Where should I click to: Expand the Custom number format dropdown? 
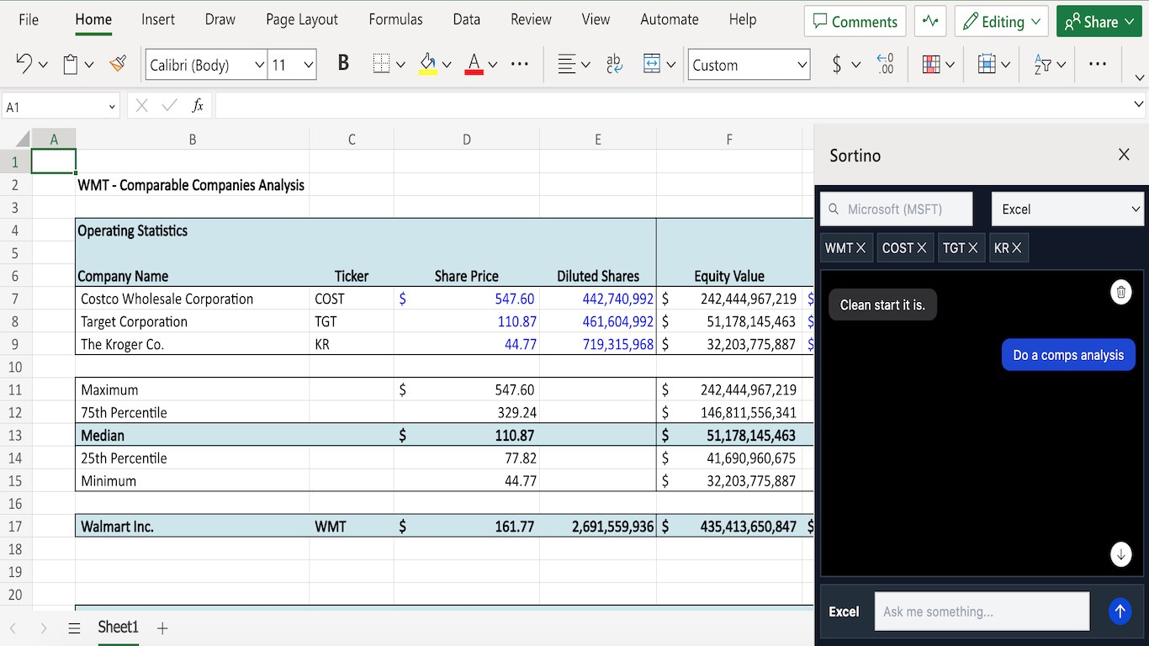[x=802, y=65]
